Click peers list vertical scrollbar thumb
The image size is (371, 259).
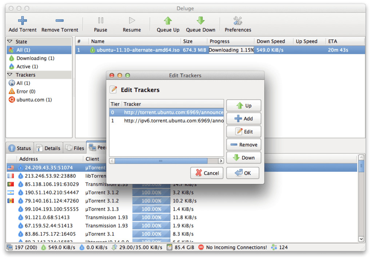(361, 166)
